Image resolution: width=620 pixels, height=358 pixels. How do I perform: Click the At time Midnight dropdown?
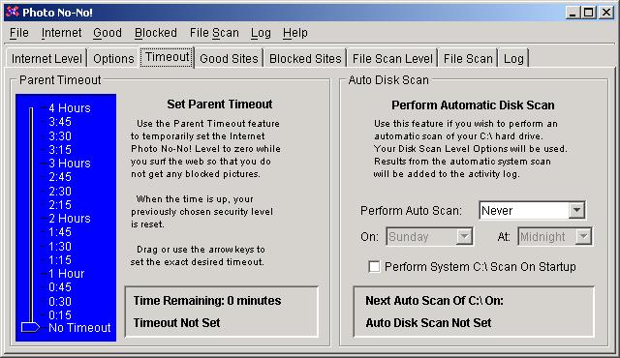[555, 237]
